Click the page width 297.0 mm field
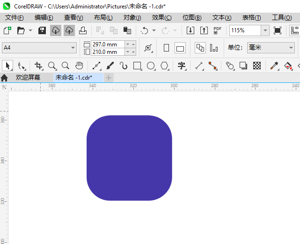 pos(108,44)
